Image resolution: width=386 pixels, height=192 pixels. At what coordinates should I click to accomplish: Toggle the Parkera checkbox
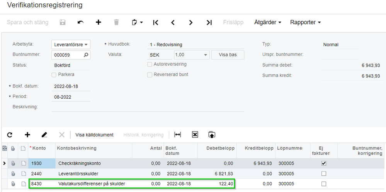point(54,75)
